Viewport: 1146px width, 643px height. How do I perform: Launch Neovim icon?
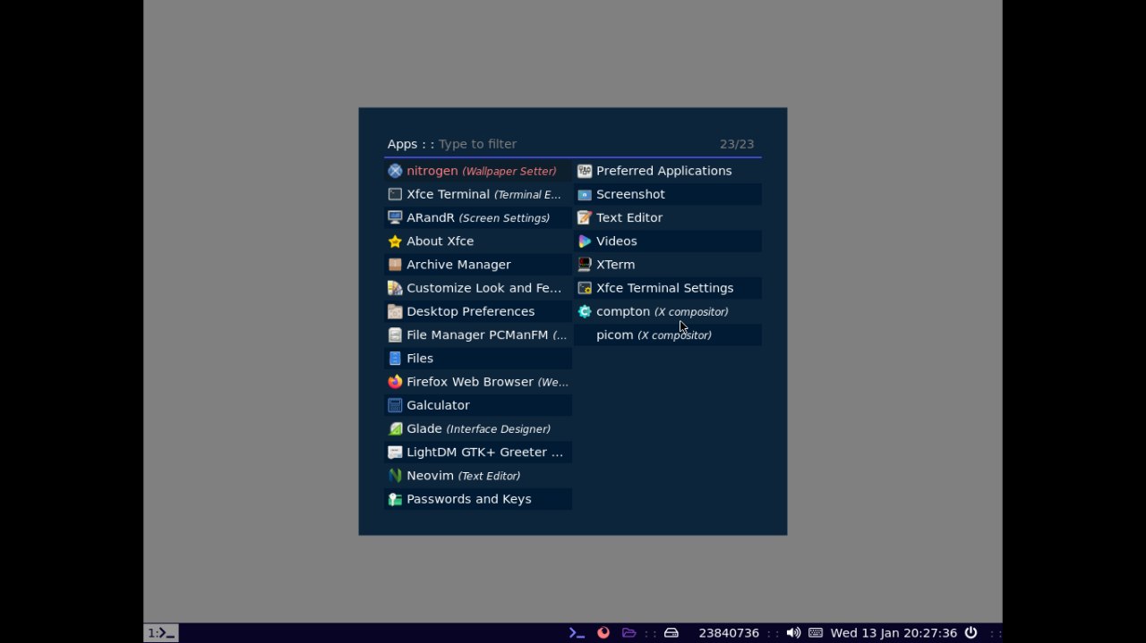(x=395, y=476)
